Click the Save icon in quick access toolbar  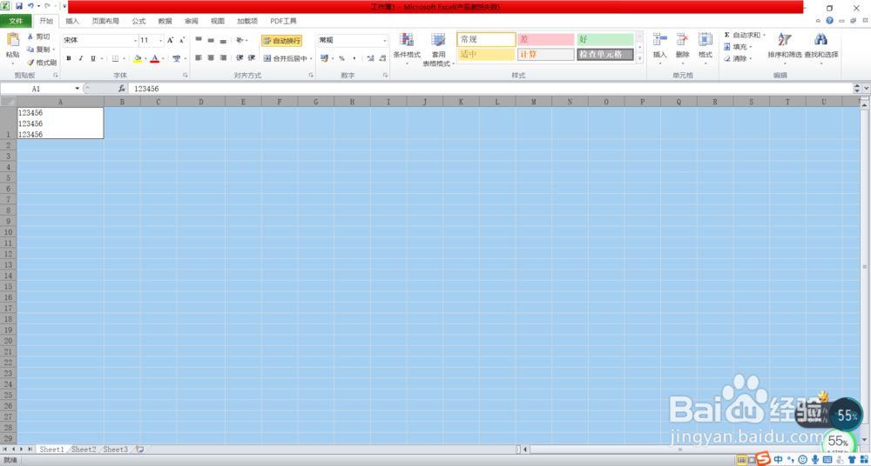(x=19, y=6)
